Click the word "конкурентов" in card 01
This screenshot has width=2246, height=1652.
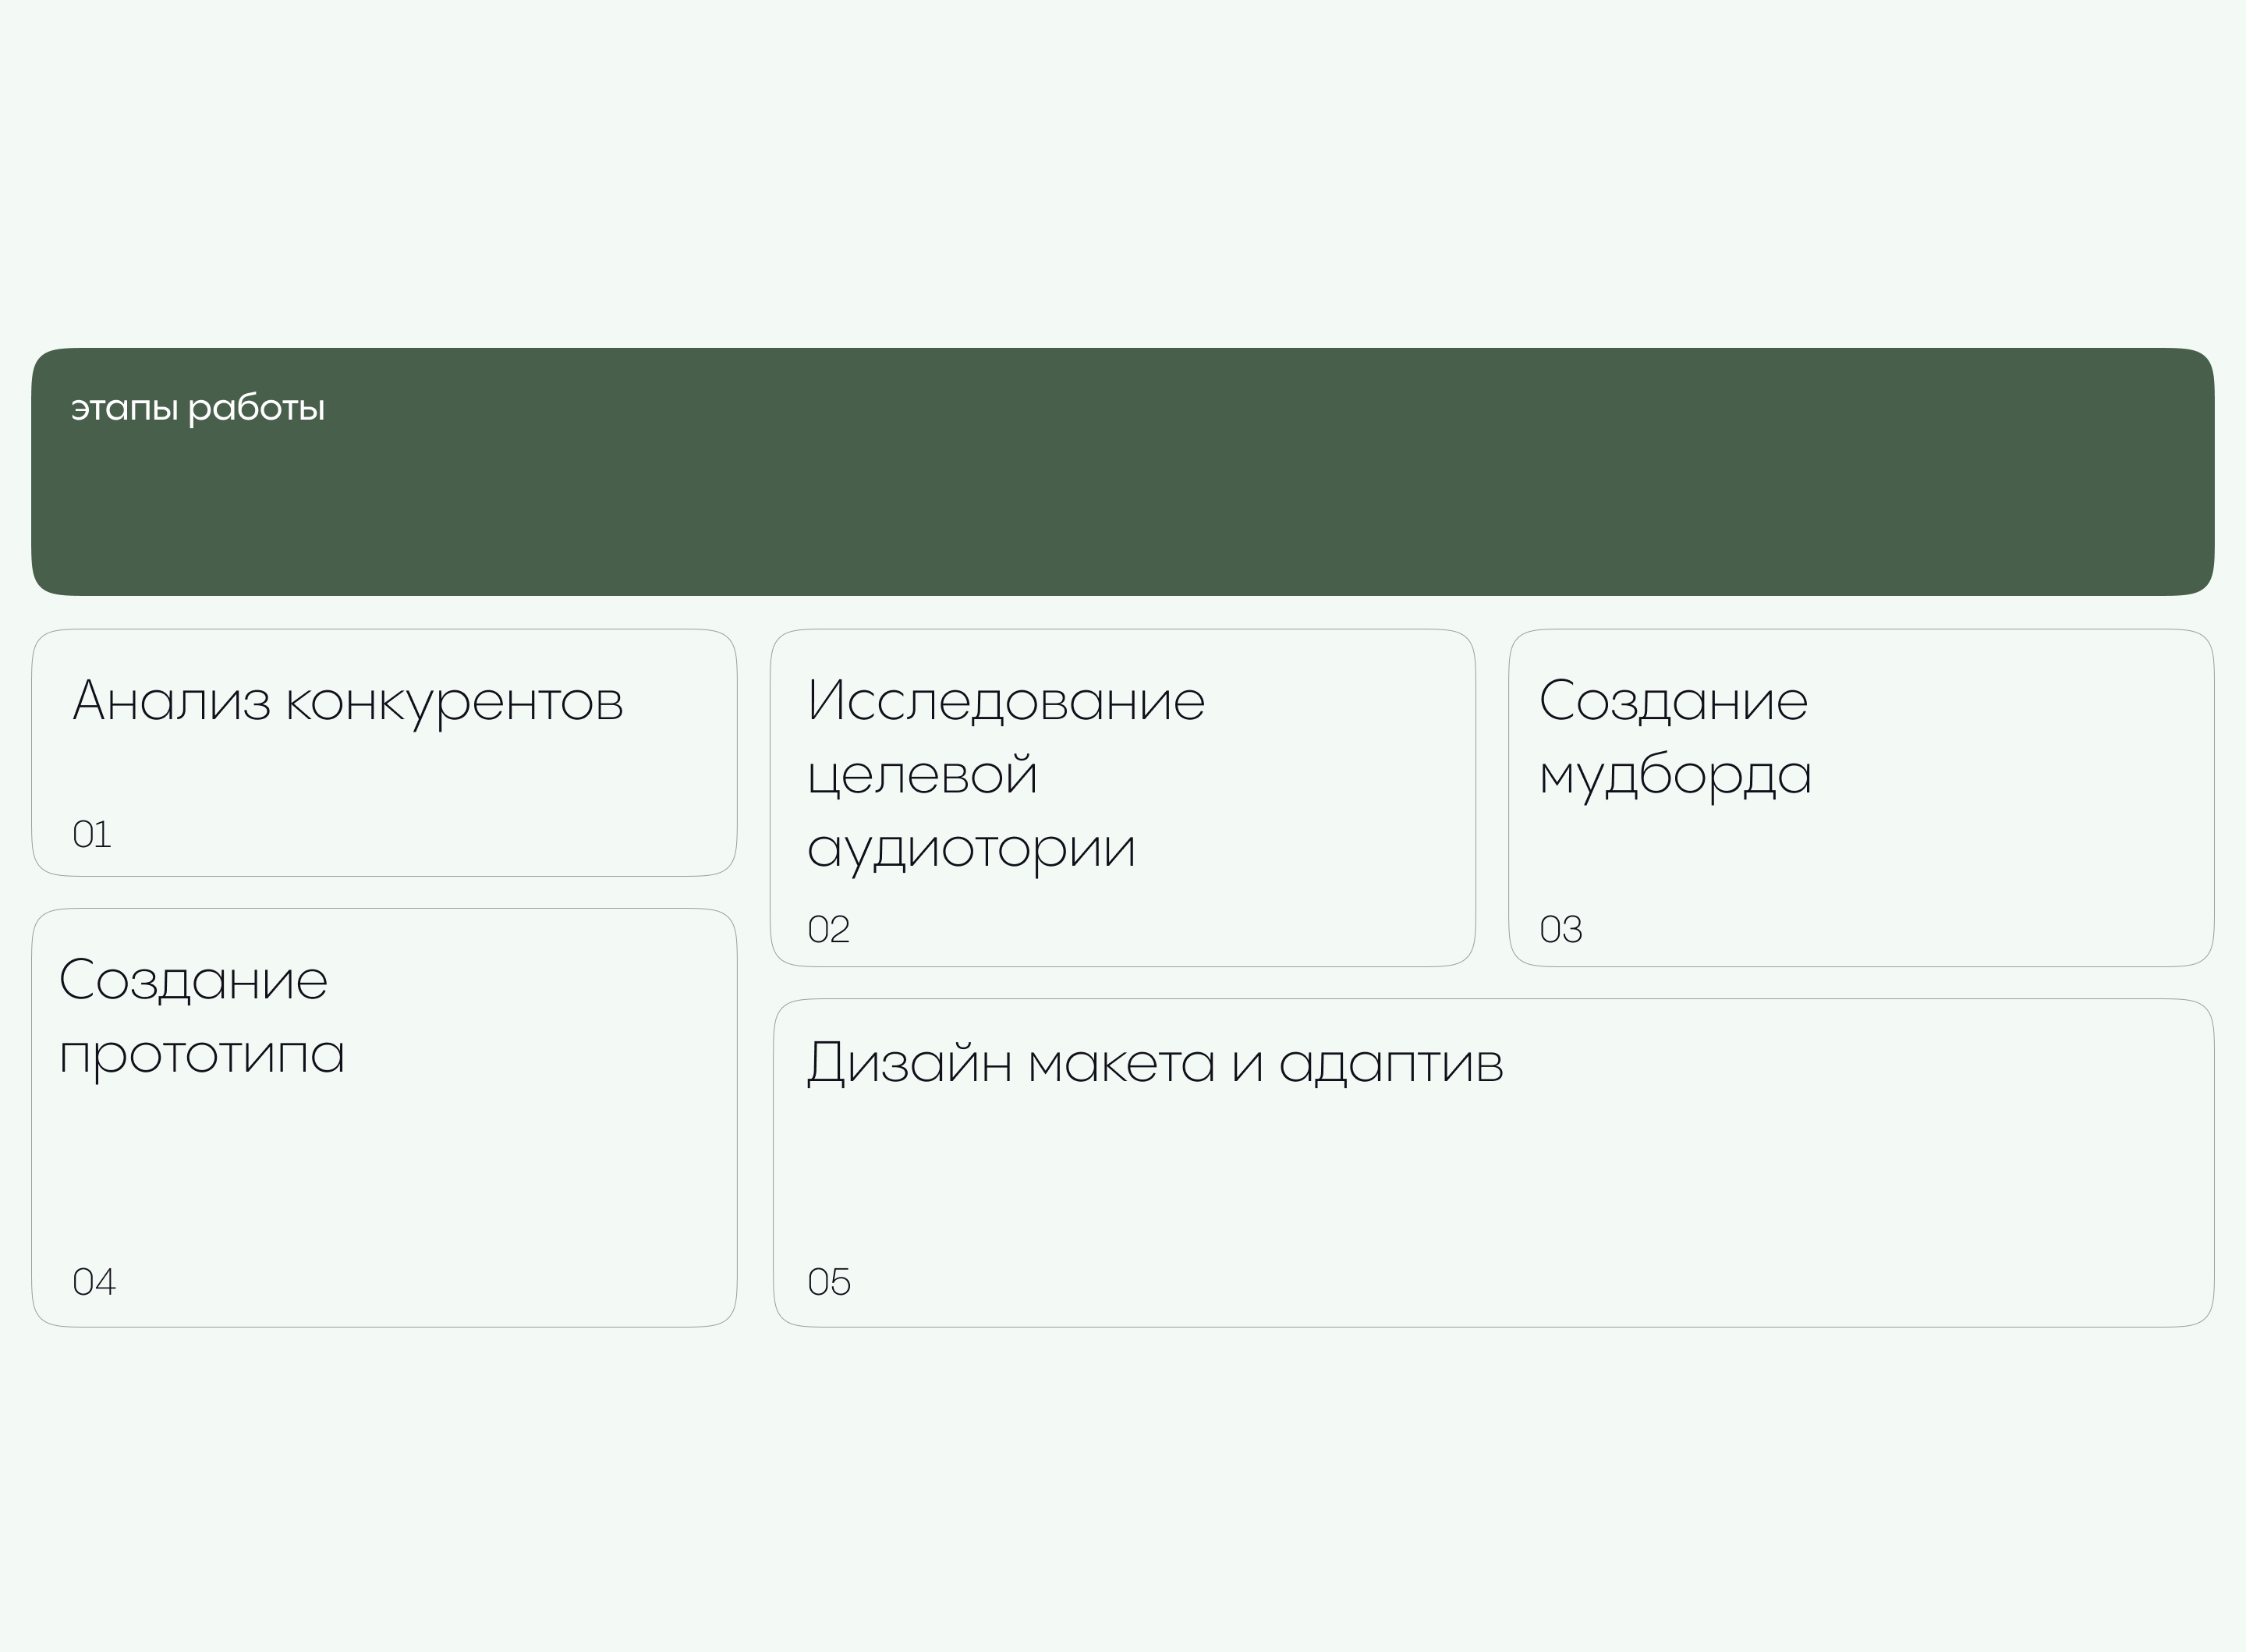pos(455,702)
